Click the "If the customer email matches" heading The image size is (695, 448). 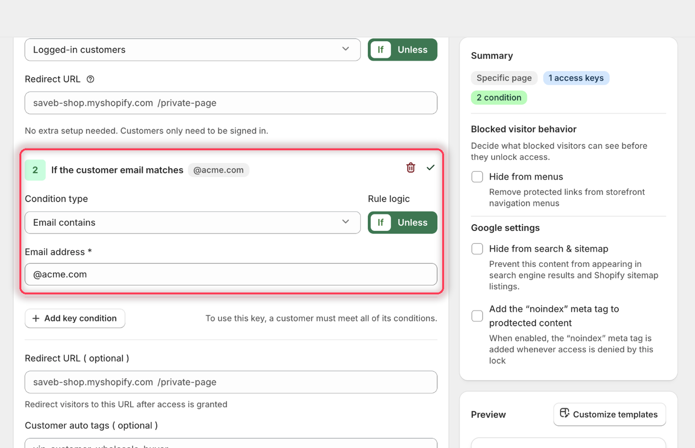pos(117,170)
